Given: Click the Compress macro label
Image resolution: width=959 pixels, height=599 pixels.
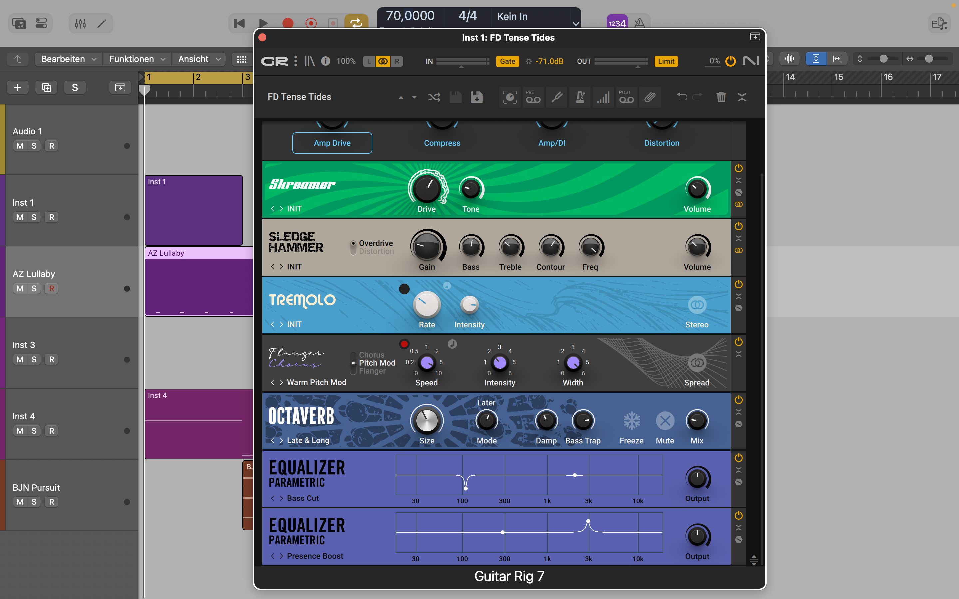Looking at the screenshot, I should (x=442, y=143).
